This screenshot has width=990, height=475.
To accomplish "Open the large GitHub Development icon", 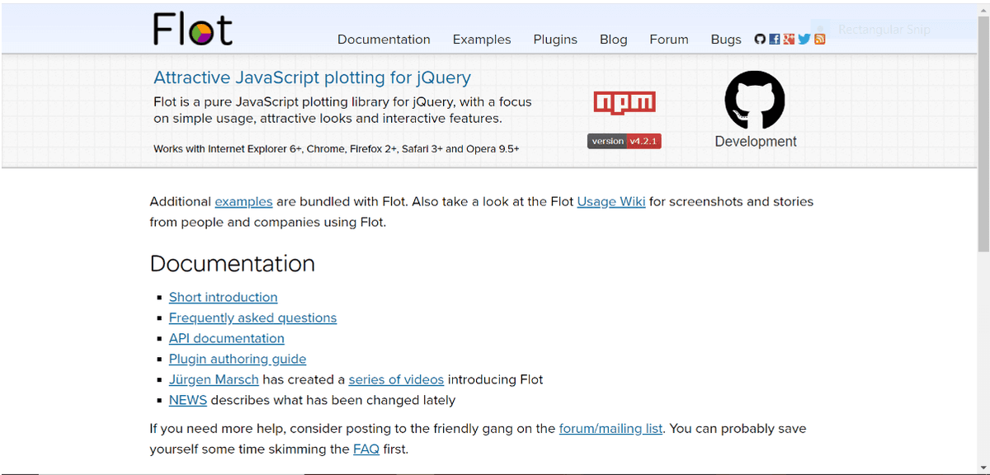I will click(x=755, y=101).
